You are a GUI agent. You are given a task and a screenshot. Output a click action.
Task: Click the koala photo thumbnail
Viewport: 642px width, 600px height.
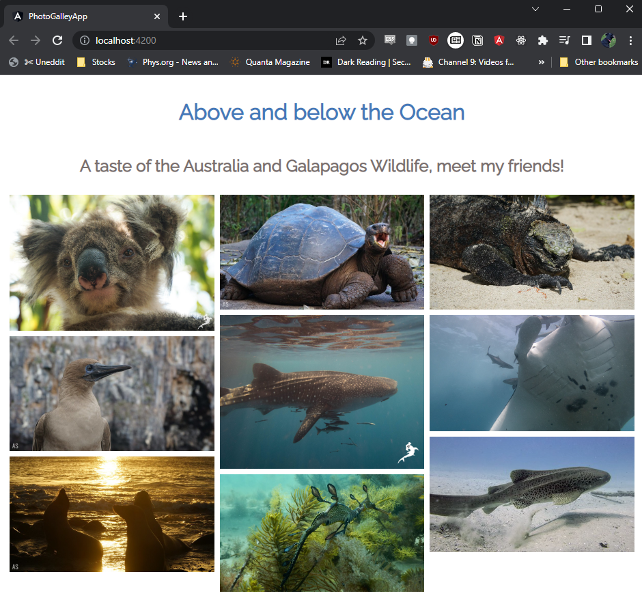(112, 262)
